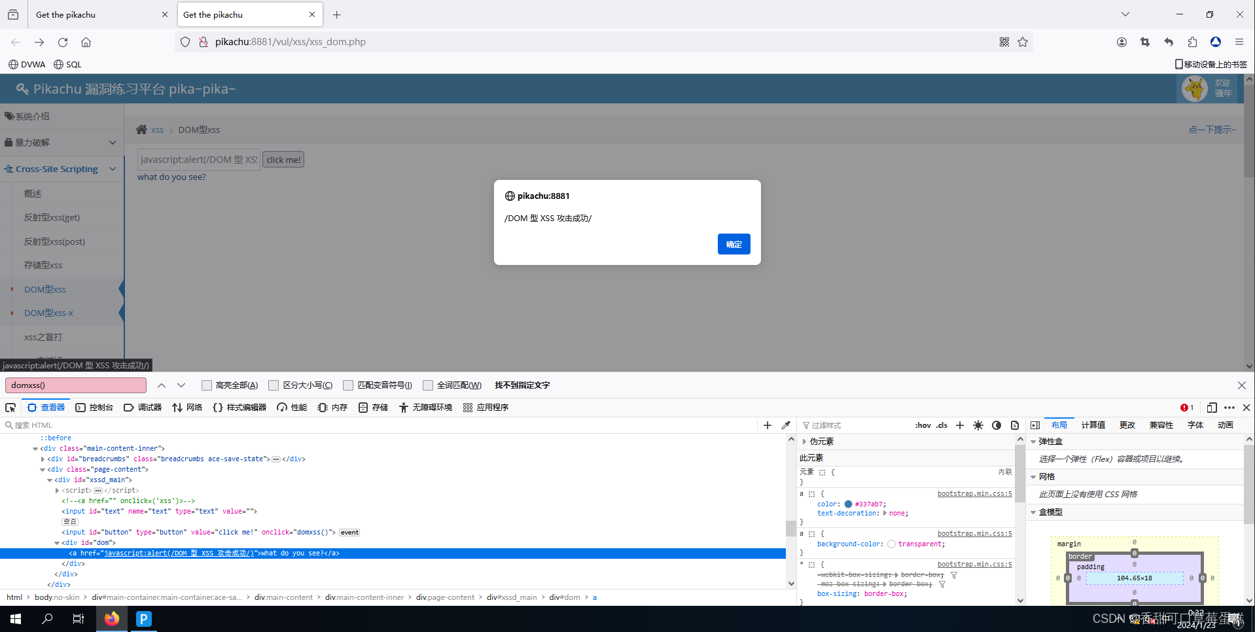The image size is (1255, 632).
Task: Open the 调试器 debugger tab
Action: coord(143,408)
